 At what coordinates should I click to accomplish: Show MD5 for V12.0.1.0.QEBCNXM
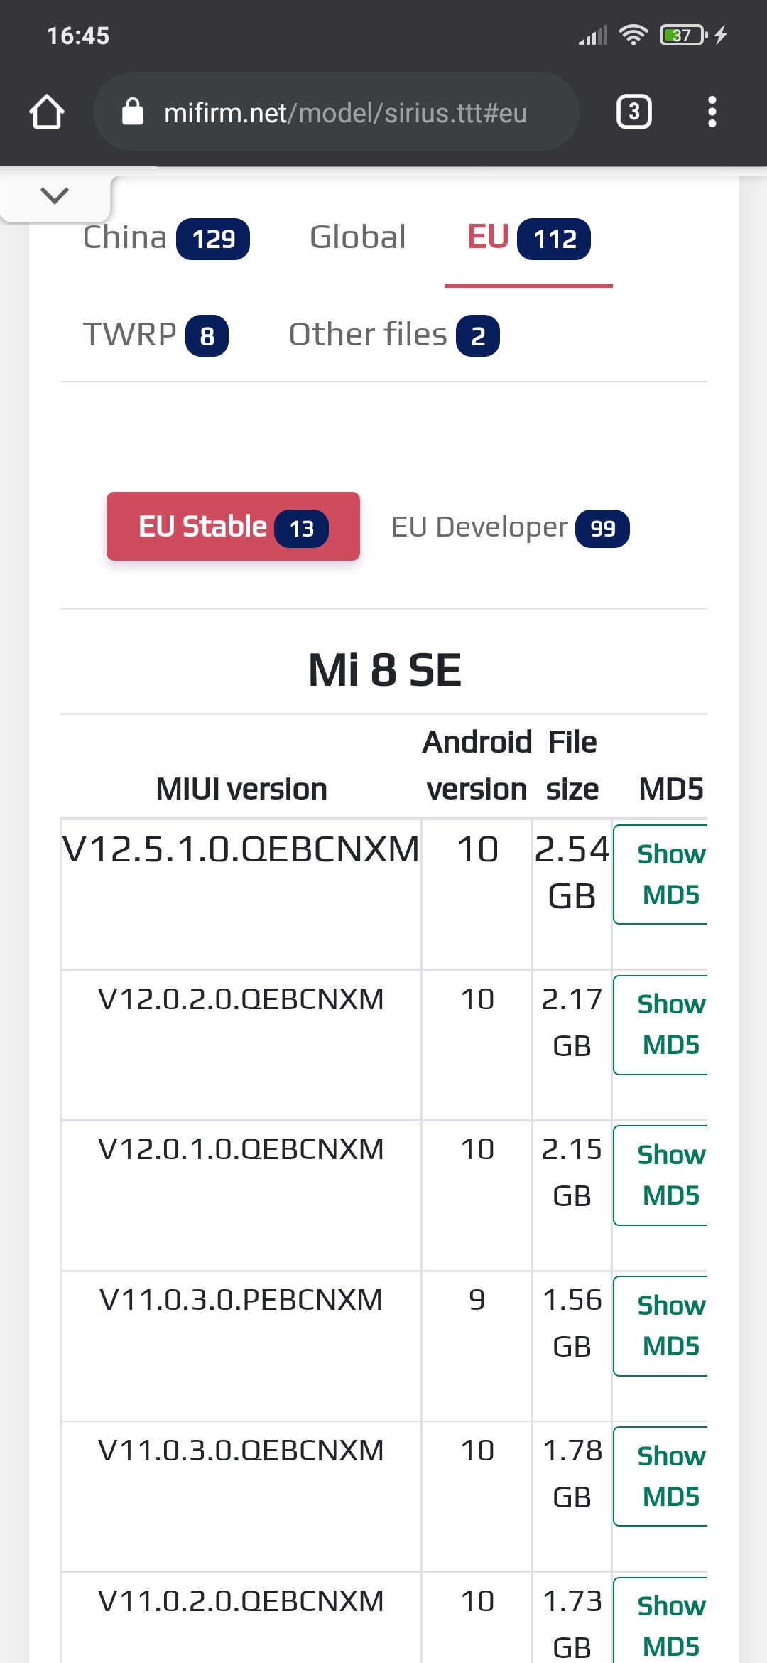click(660, 1175)
